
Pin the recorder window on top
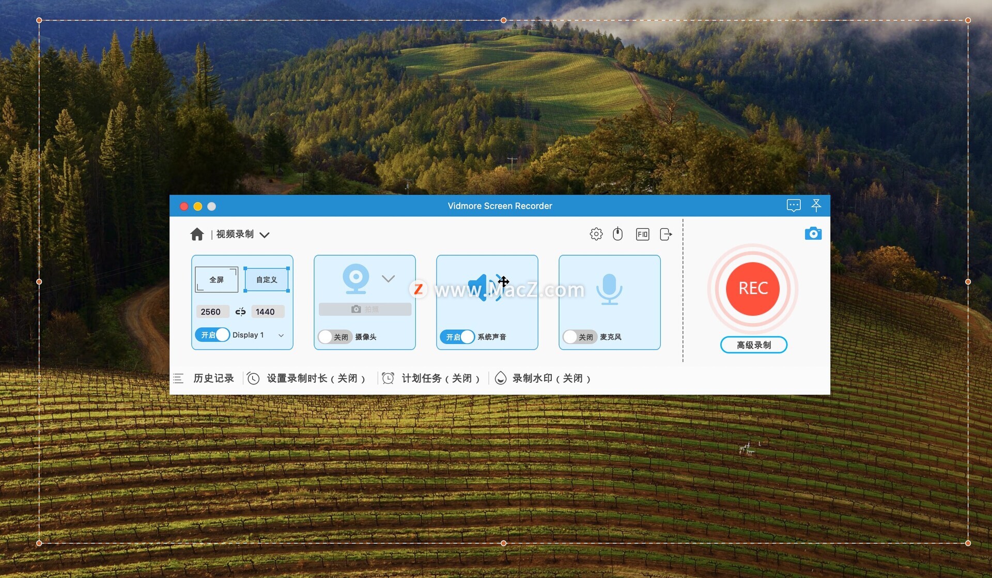(x=816, y=206)
